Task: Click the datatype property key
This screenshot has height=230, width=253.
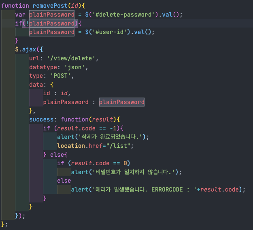Action: 43,67
